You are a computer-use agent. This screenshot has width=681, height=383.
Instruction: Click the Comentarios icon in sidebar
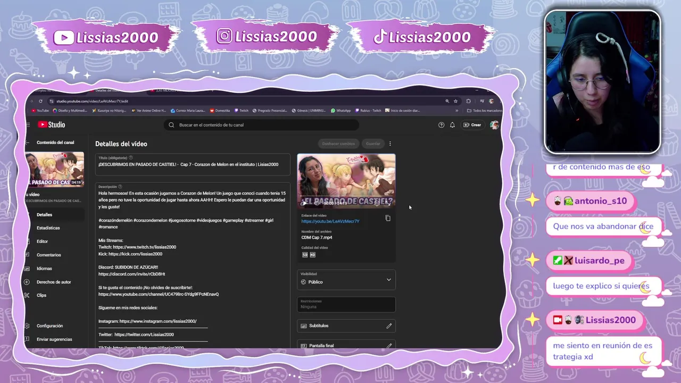click(x=27, y=255)
